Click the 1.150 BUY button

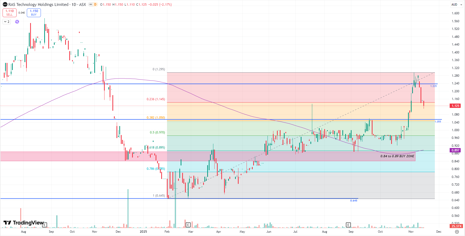(34, 13)
